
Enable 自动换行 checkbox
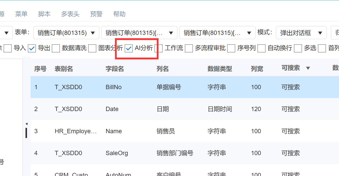(262, 48)
